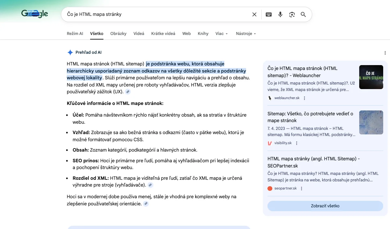Image resolution: width=390 pixels, height=229 pixels.
Task: Clear the search query with X icon
Action: click(x=254, y=14)
